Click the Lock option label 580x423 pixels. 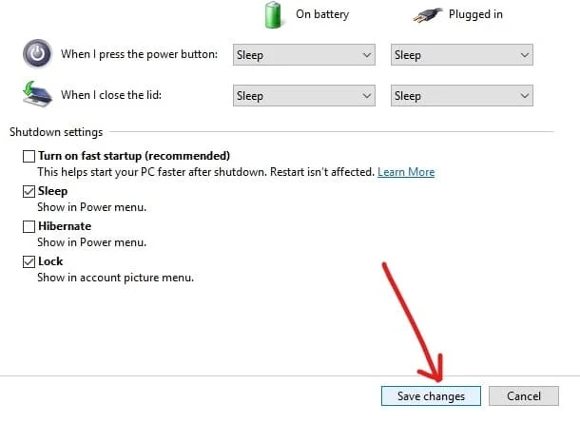point(50,261)
